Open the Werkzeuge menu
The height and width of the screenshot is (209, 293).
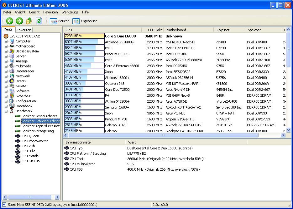(x=70, y=12)
